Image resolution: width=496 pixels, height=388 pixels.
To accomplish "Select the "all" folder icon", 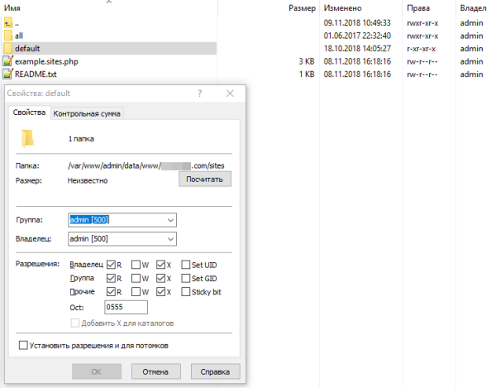I will tap(8, 36).
